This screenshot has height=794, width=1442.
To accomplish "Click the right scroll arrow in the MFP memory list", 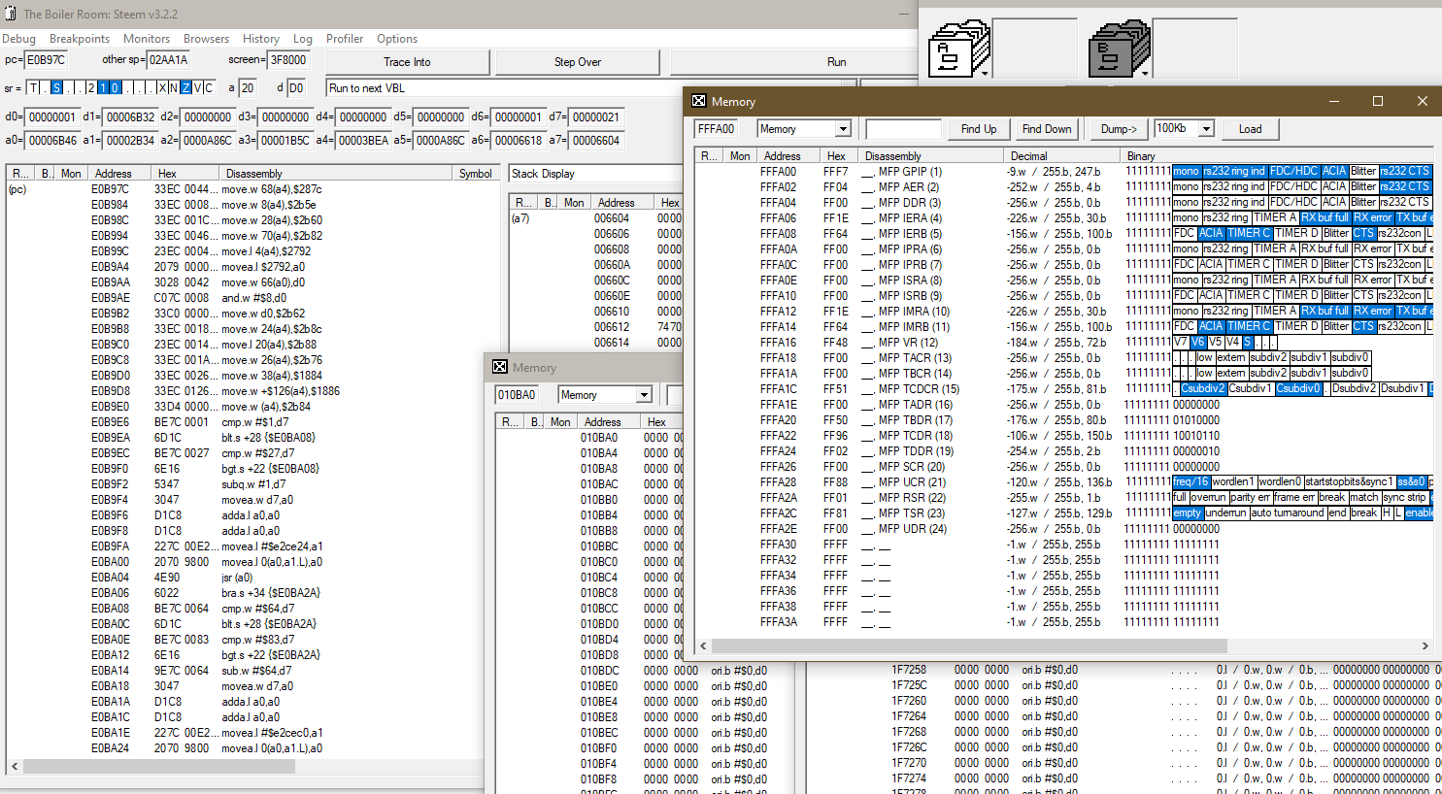I will coord(1425,645).
